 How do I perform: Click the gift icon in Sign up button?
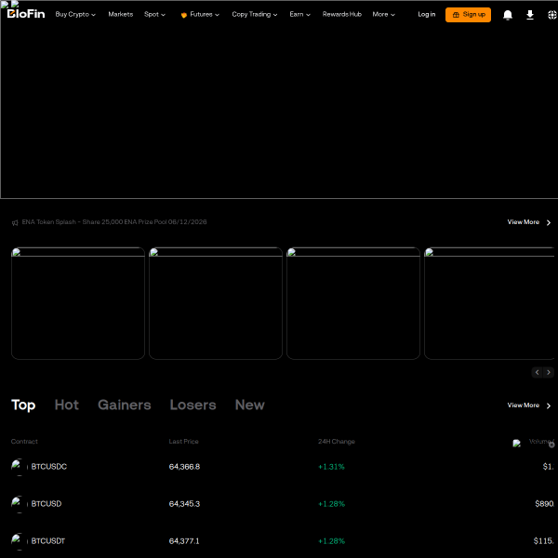(x=456, y=15)
